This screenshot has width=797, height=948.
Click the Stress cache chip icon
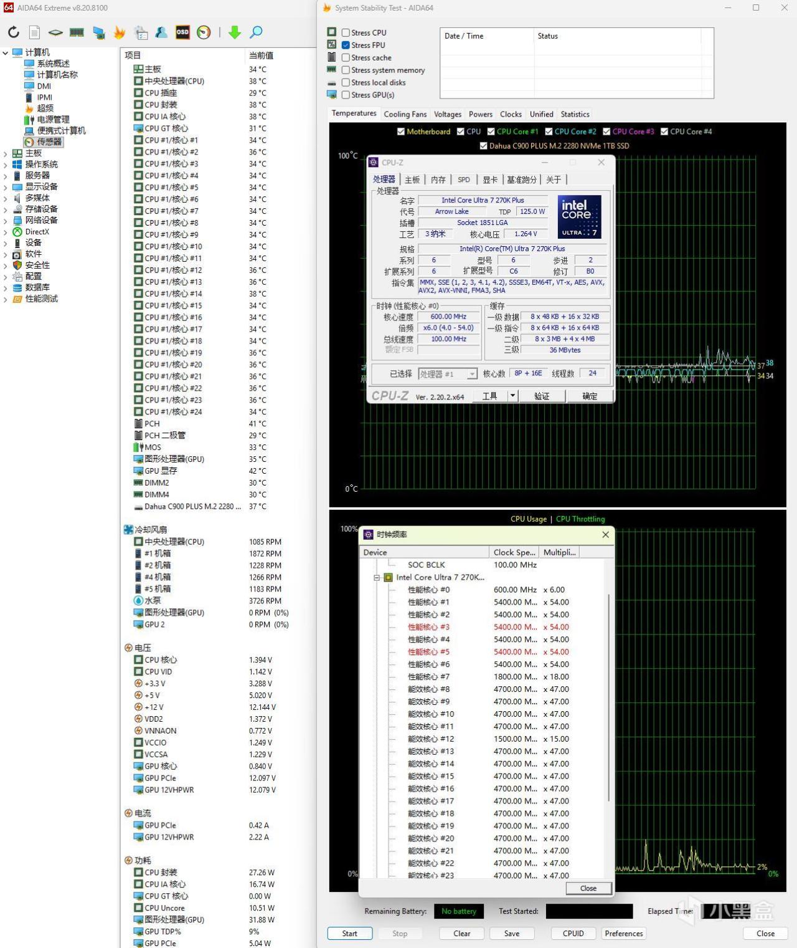(332, 57)
